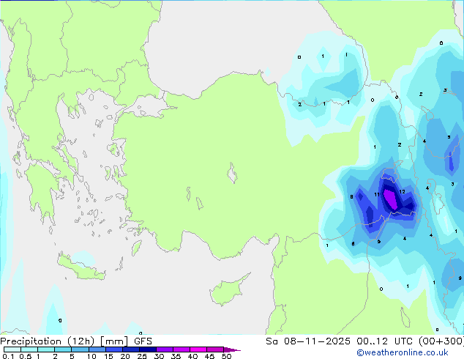Click the 20–25 mm dark blue swatch
This screenshot has width=464, height=359.
[131, 349]
